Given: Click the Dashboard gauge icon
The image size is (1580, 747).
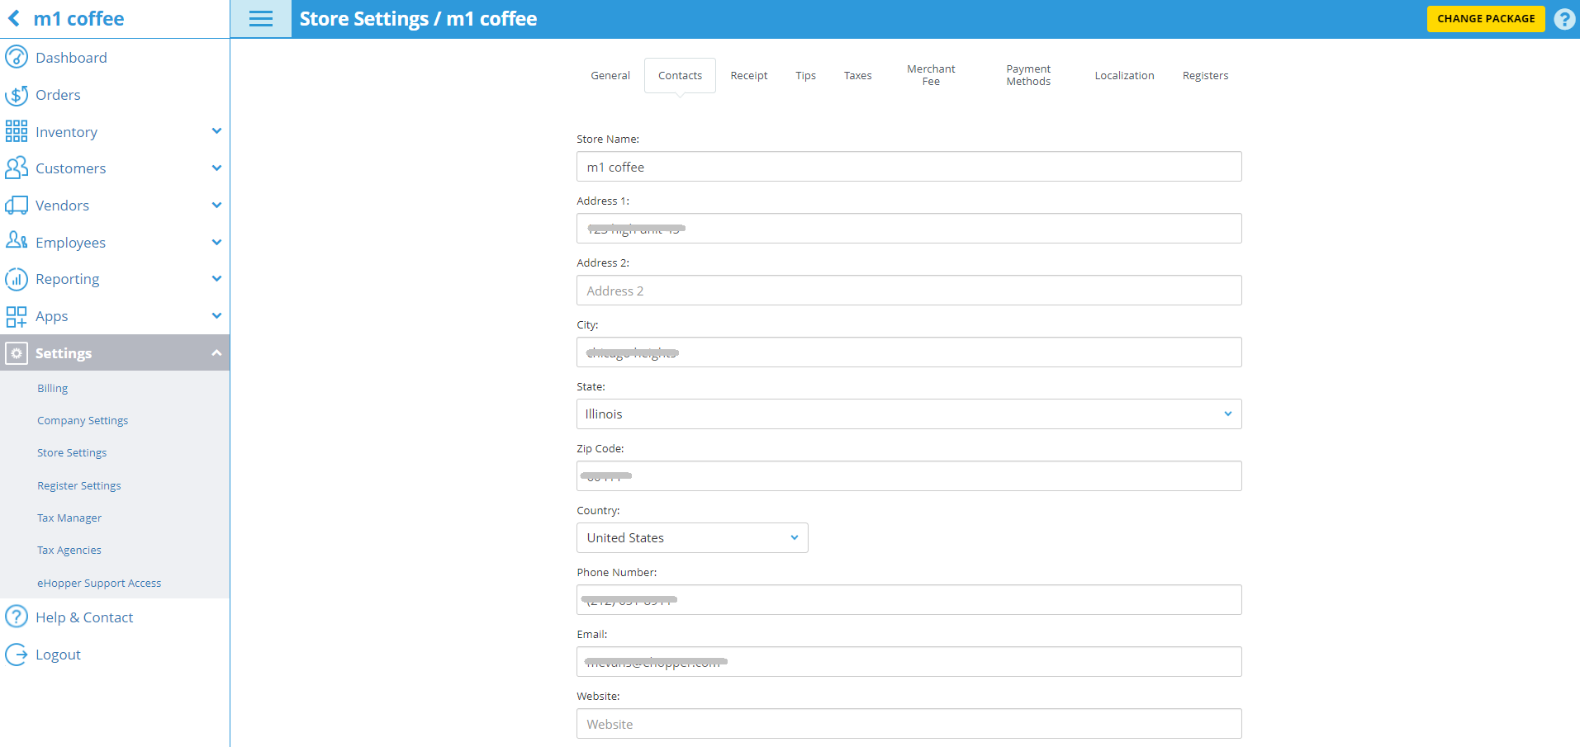Looking at the screenshot, I should click(x=17, y=57).
